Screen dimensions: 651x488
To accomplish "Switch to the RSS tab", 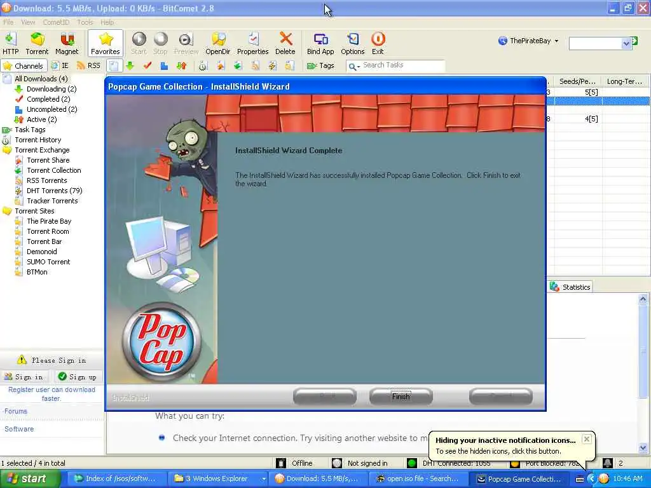I will click(89, 65).
